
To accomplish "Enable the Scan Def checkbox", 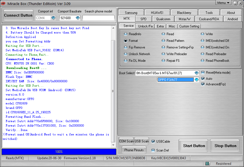I will tap(153, 150).
